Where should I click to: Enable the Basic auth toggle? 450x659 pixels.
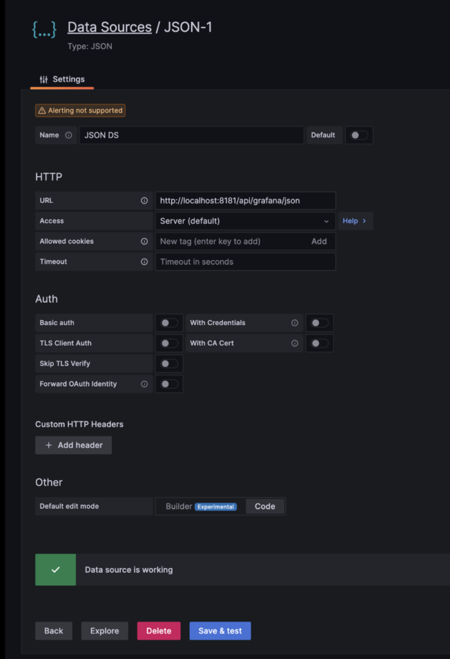[x=169, y=323]
